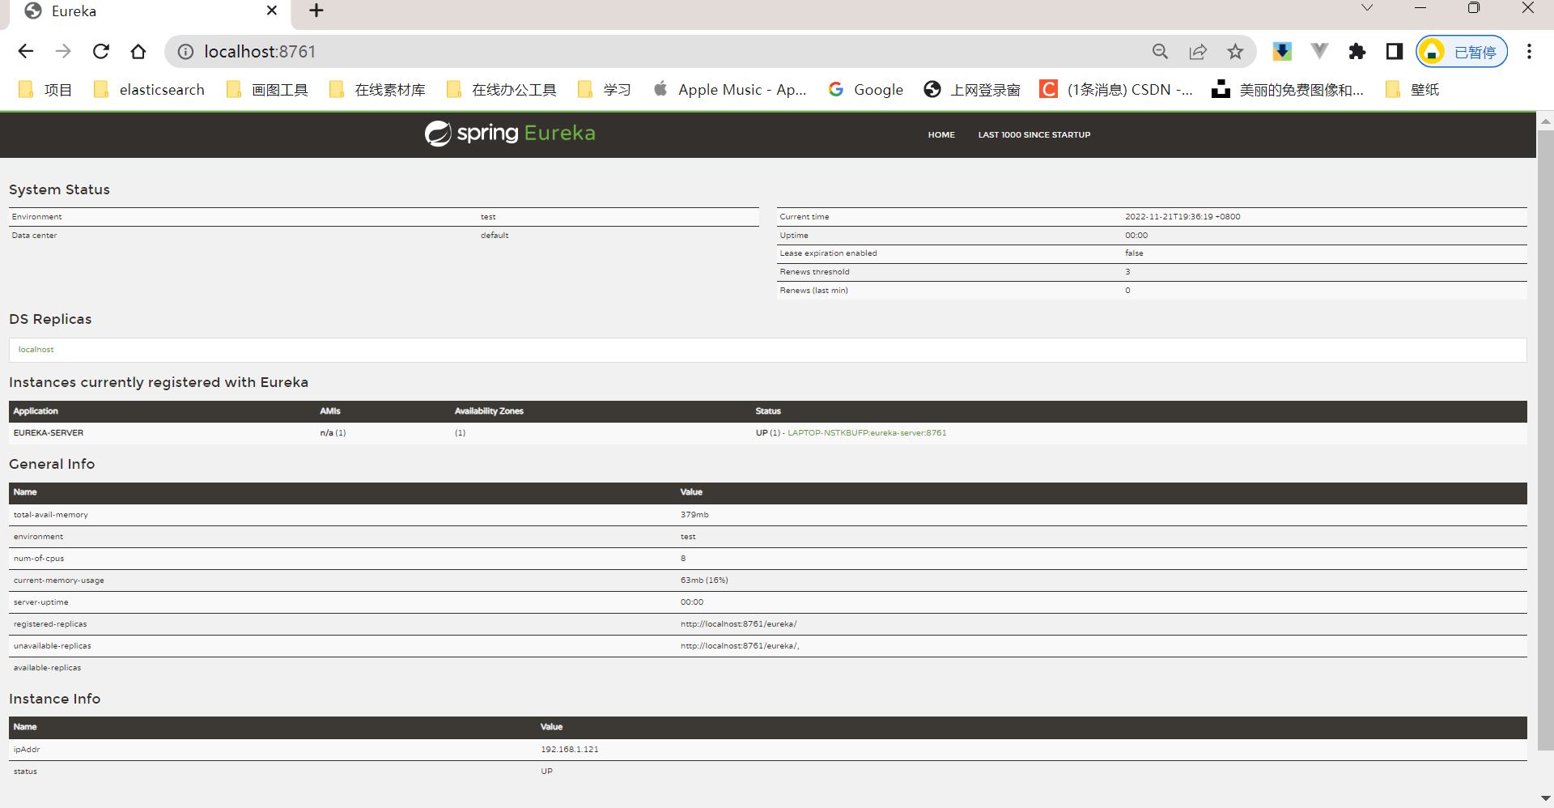Open the 美丽的免费图像 bookmark
The height and width of the screenshot is (808, 1554).
point(1288,90)
